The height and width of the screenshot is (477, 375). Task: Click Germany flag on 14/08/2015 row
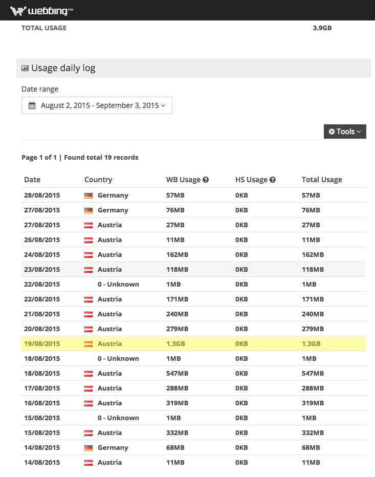pyautogui.click(x=89, y=448)
